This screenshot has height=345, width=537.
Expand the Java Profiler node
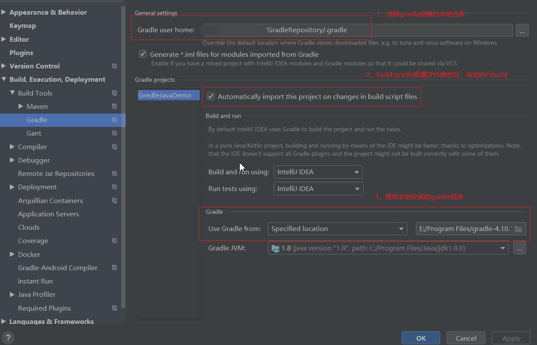click(12, 295)
